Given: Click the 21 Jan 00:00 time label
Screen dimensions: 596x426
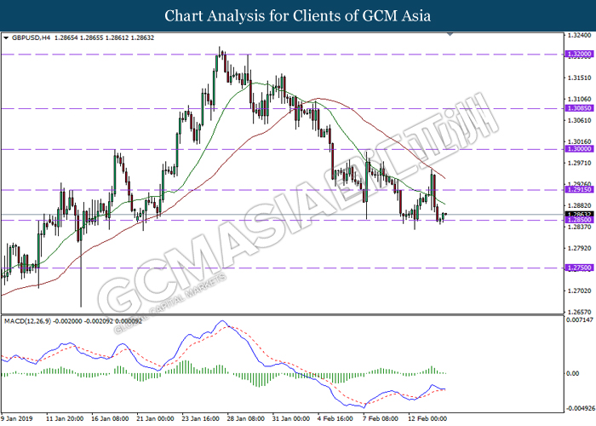Looking at the screenshot, I should 156,419.
